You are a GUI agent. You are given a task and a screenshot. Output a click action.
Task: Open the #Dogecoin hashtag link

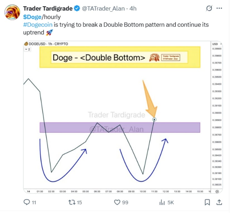click(38, 25)
